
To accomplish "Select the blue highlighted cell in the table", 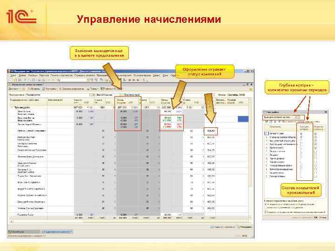I will pos(243,119).
